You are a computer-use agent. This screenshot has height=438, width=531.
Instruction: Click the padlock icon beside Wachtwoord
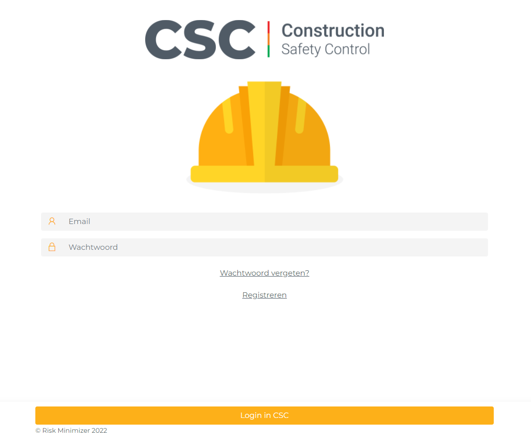(x=52, y=247)
